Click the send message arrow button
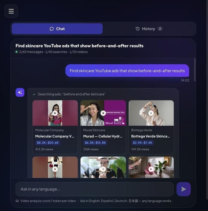 (184, 189)
